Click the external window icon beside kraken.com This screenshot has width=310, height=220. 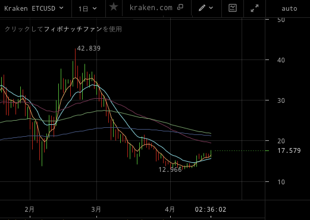click(180, 7)
